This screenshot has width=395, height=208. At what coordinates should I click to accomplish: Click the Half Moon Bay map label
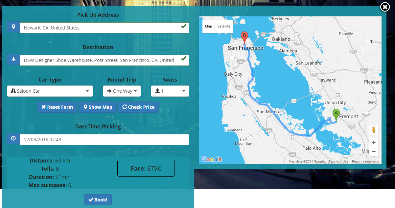(x=244, y=142)
